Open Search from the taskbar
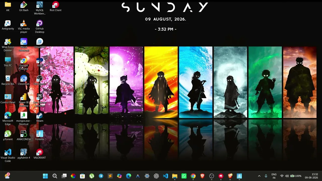This screenshot has height=181, width=322. (55, 176)
